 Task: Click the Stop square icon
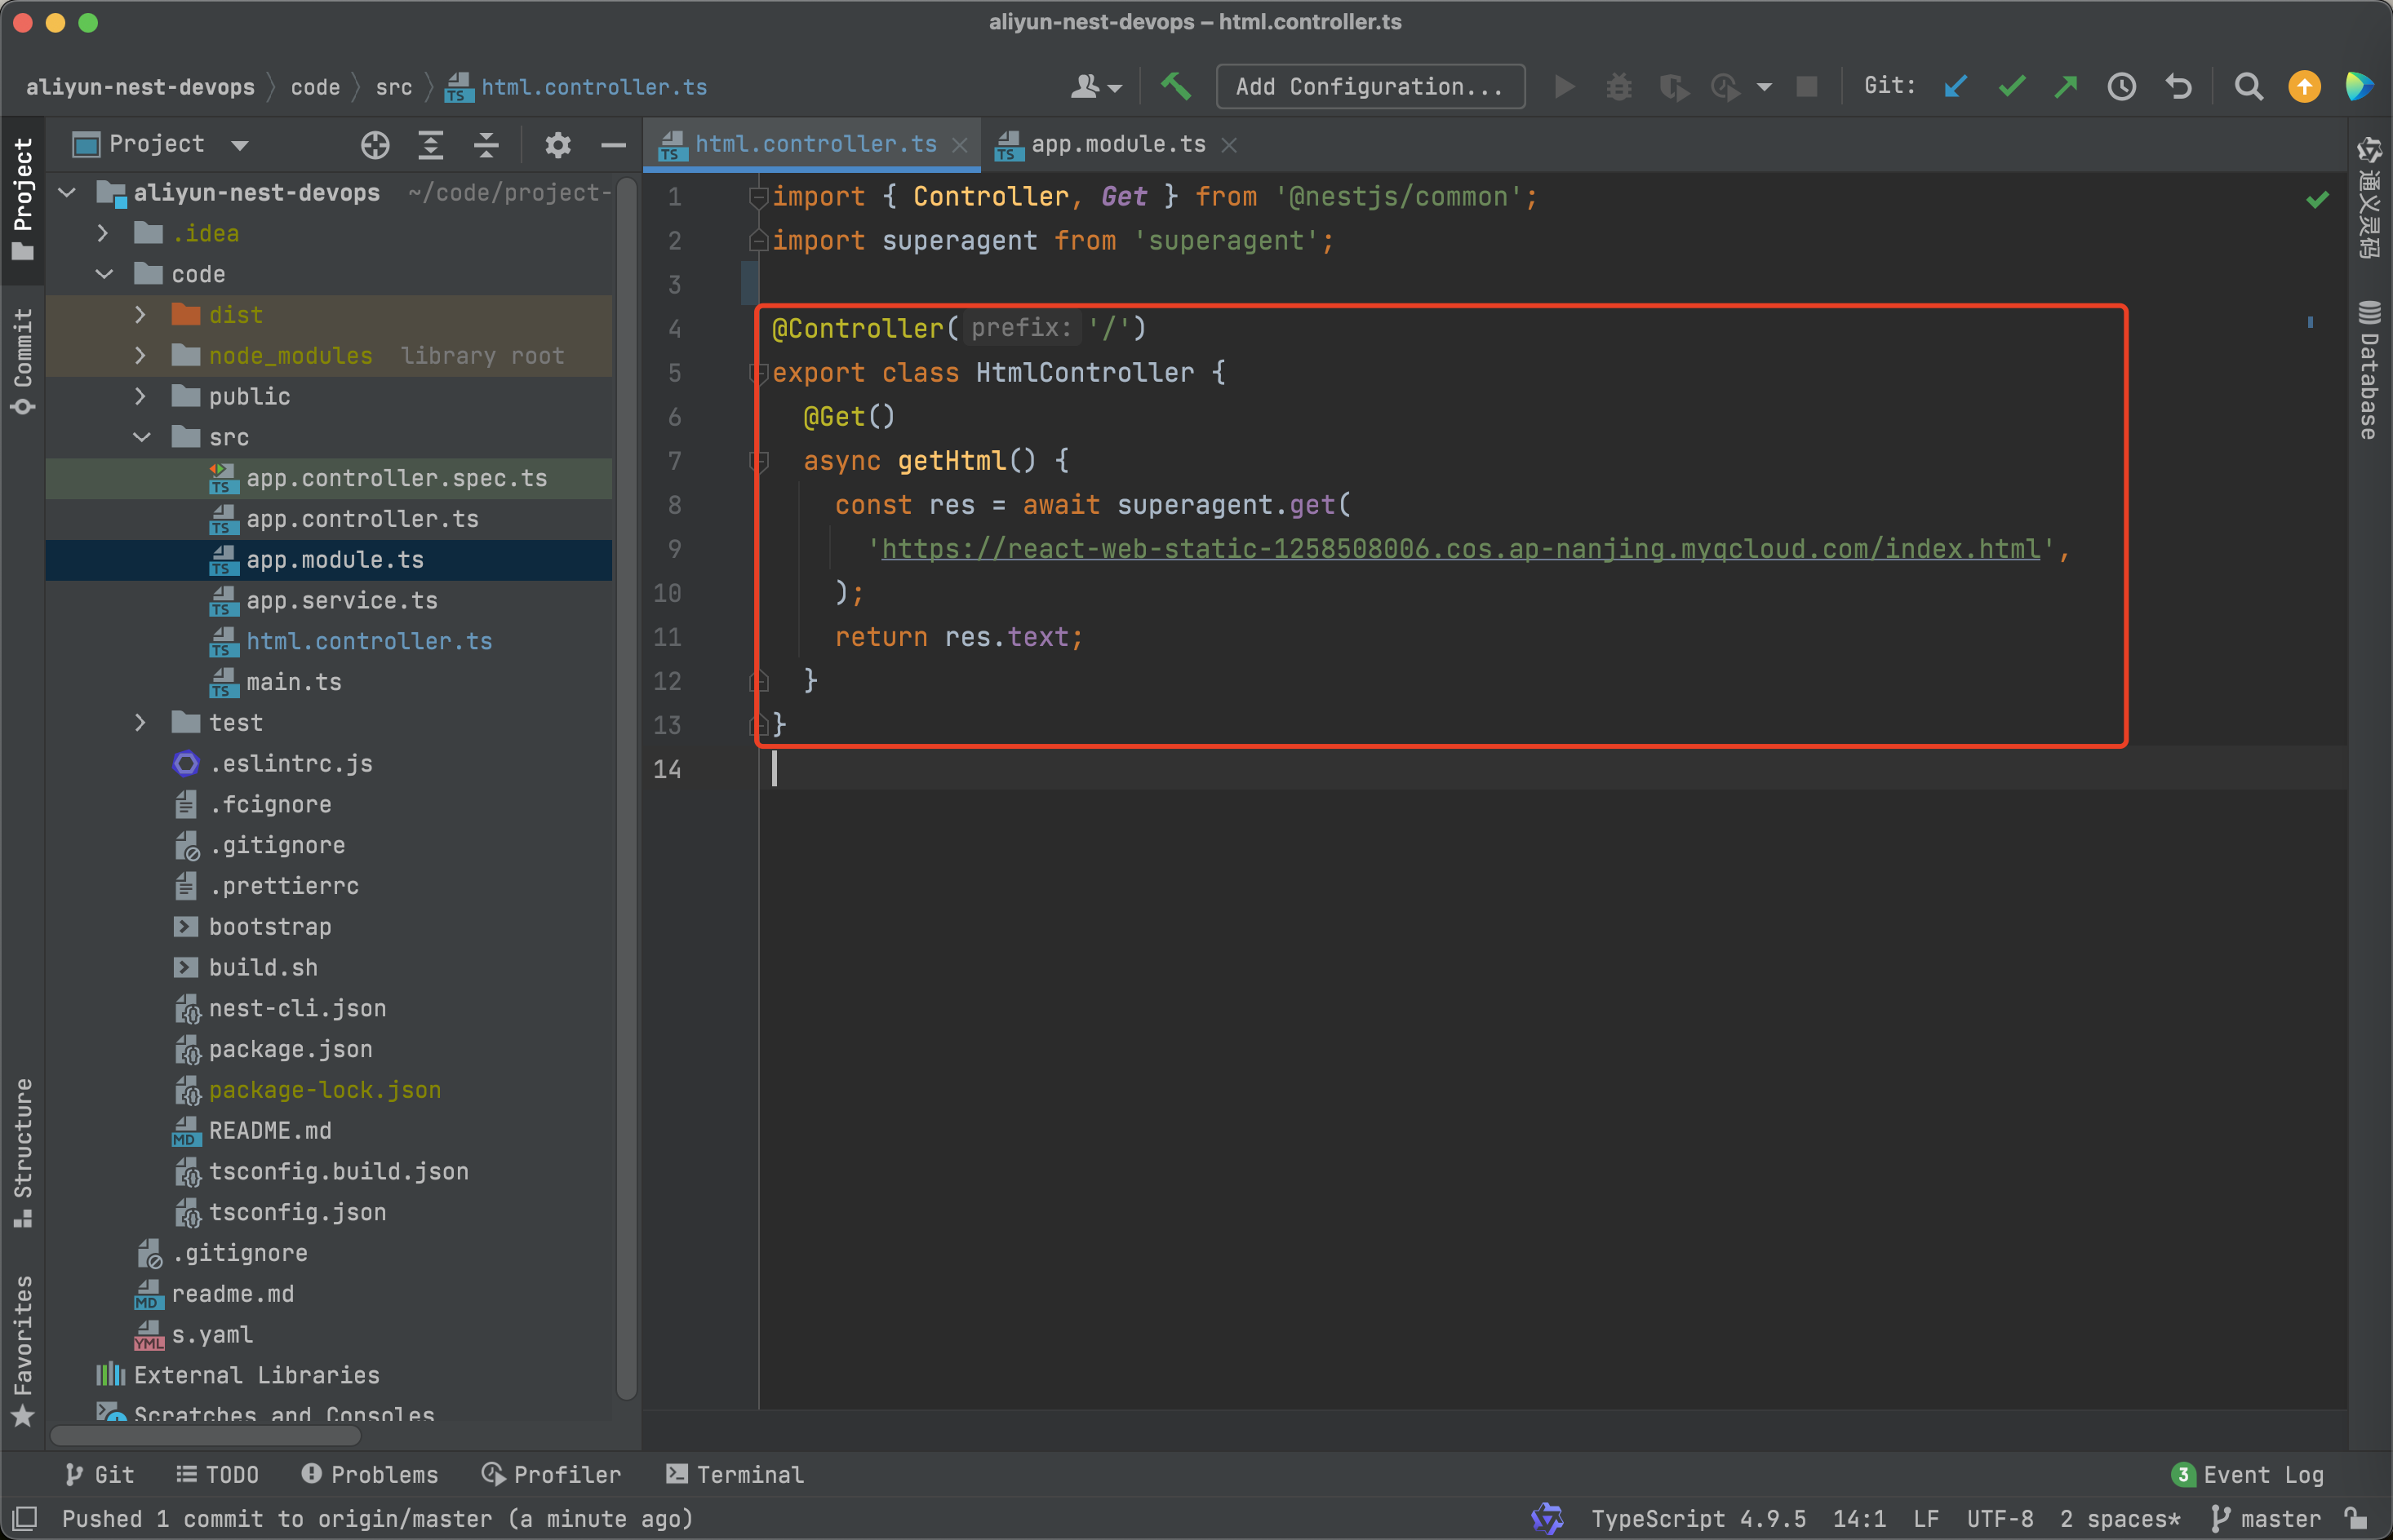point(1807,87)
